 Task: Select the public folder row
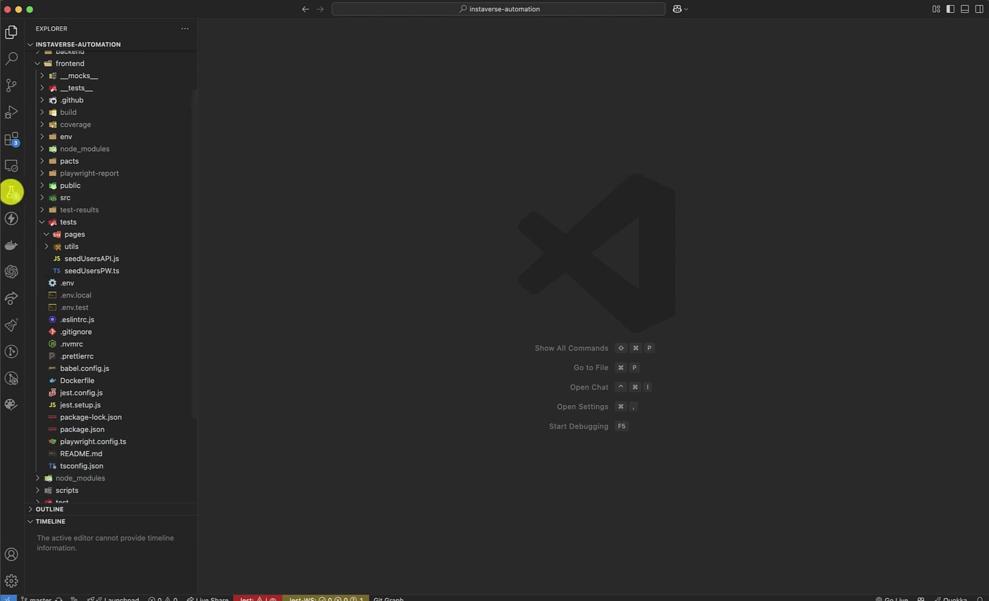[x=111, y=185]
